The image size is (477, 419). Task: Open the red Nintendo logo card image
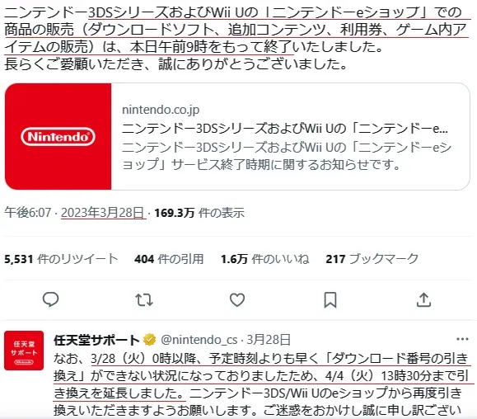[x=58, y=136]
